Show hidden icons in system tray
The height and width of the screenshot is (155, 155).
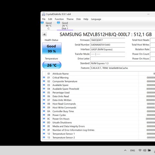[x=125, y=150]
